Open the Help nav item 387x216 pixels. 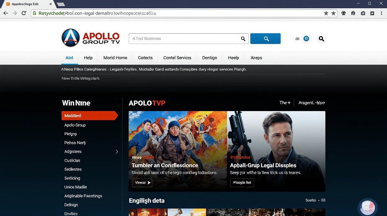tap(88, 58)
